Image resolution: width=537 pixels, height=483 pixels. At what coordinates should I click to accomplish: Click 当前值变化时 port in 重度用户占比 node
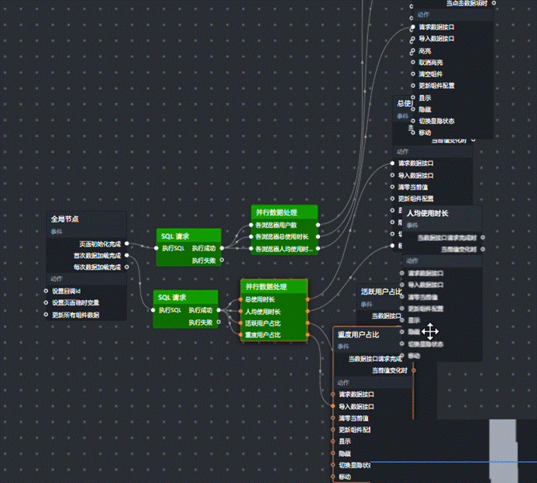(x=413, y=371)
